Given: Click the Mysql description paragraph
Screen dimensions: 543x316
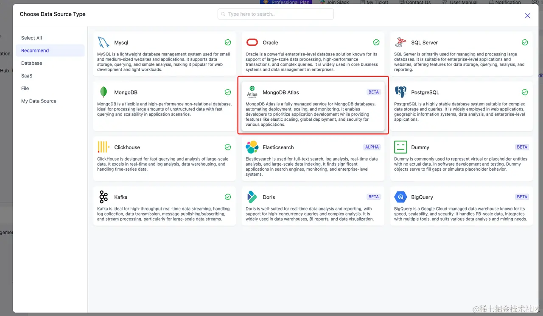Looking at the screenshot, I should (164, 62).
